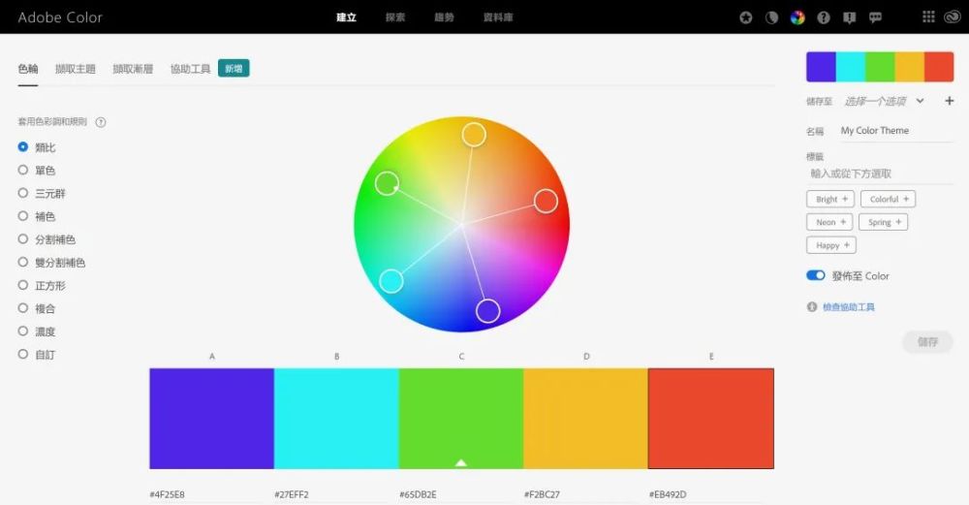
Task: Click the info icon next to 檢查協助工具
Action: (x=812, y=306)
